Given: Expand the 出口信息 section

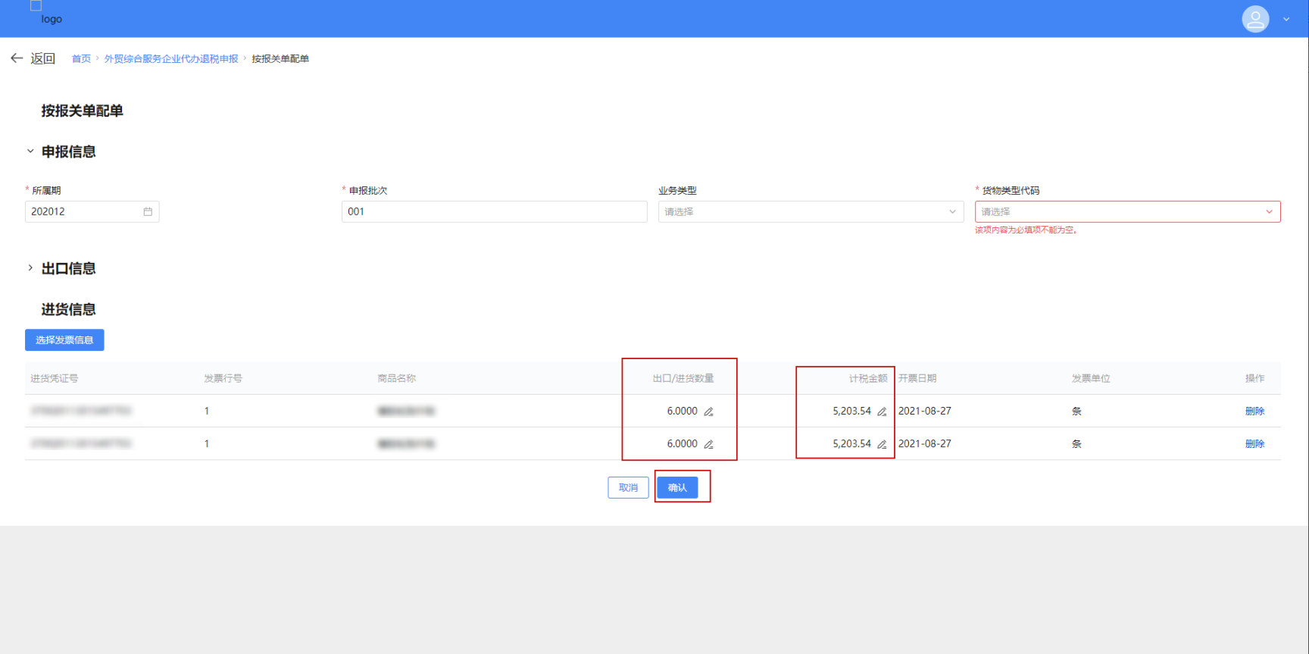Looking at the screenshot, I should [30, 268].
